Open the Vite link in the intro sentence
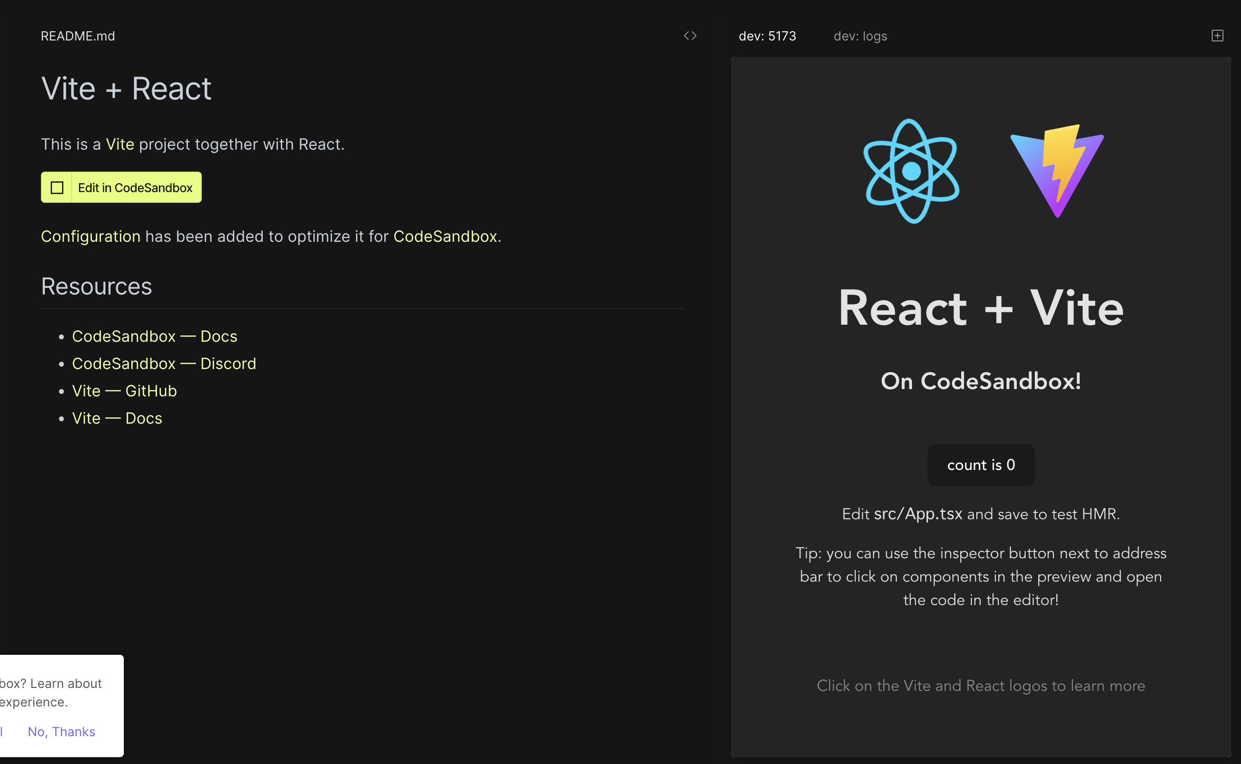Image resolution: width=1241 pixels, height=764 pixels. coord(120,144)
